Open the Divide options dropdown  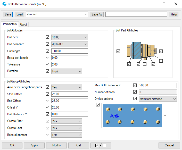pyautogui.click(x=158, y=99)
